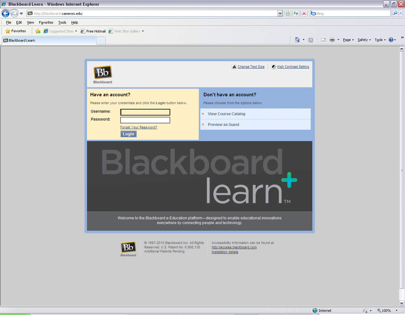
Task: Click the Internet Explorer title bar icon
Action: click(x=4, y=4)
